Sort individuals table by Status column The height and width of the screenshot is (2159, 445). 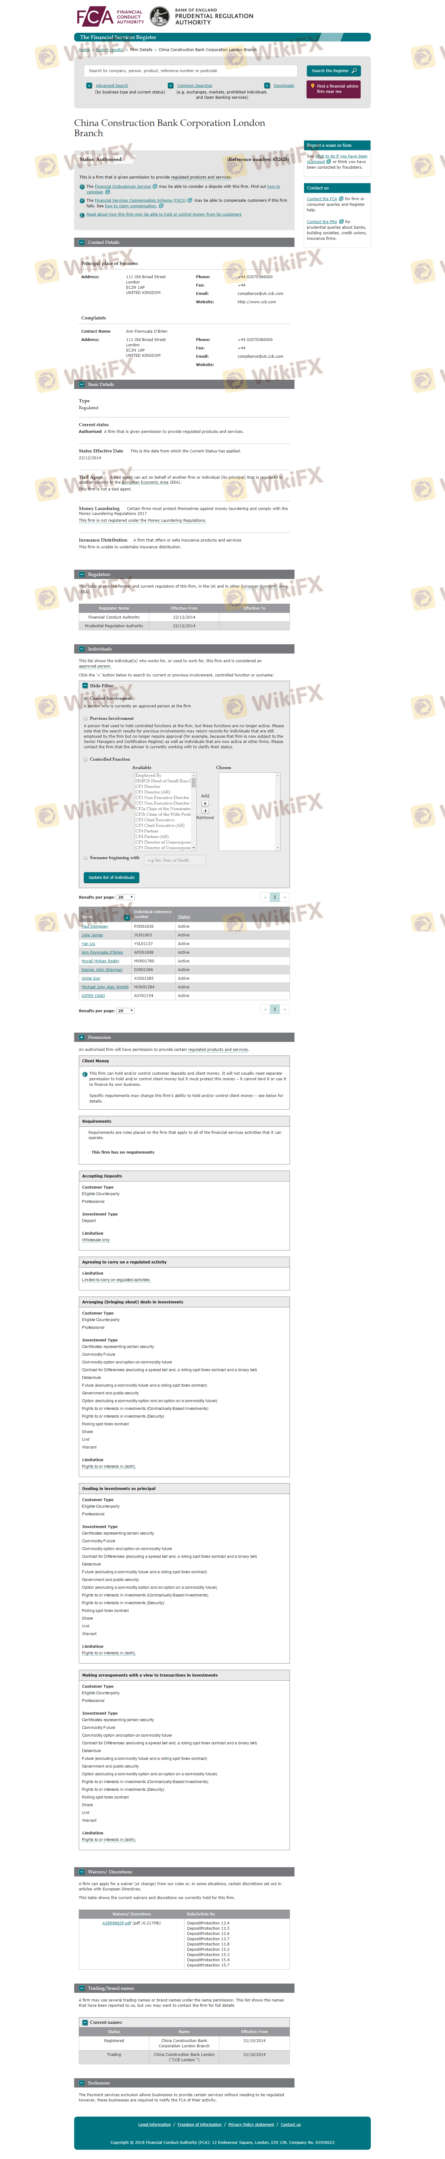tap(184, 917)
